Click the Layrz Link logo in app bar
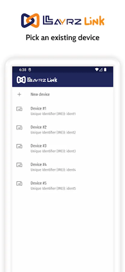Screen dimensions: 125x272 37,80
